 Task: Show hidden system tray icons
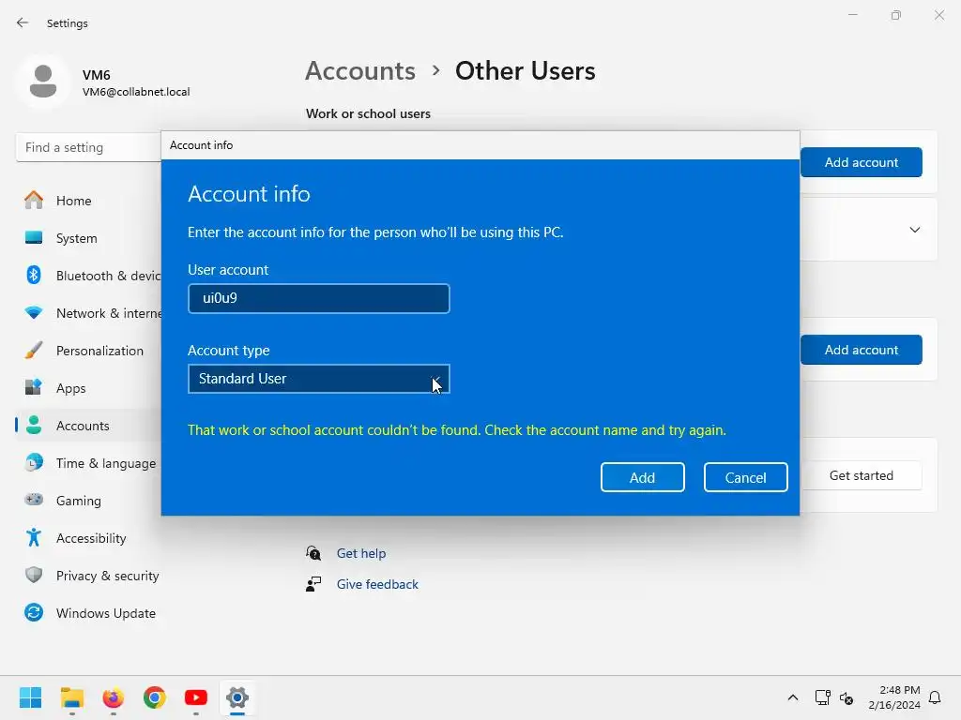click(792, 697)
